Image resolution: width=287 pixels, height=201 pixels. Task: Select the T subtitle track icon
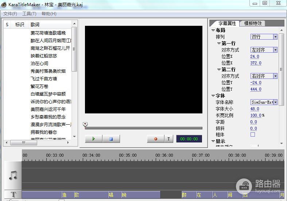click(13, 195)
